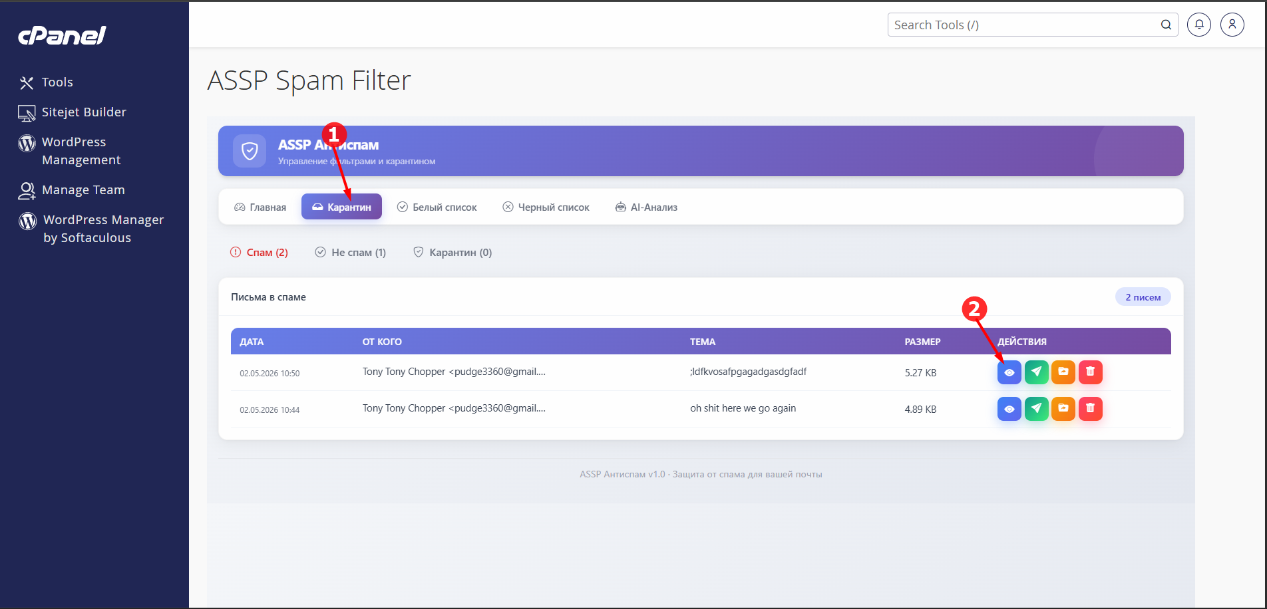Click the 2 писем badge
This screenshot has width=1267, height=609.
(x=1143, y=297)
